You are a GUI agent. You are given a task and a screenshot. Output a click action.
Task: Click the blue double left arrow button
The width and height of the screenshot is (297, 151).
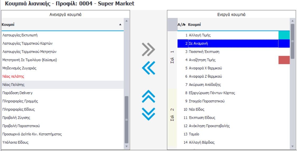click(x=148, y=68)
